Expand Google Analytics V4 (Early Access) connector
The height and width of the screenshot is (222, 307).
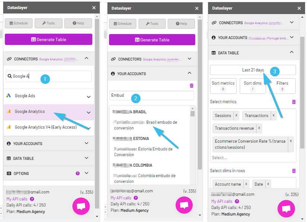click(88, 128)
